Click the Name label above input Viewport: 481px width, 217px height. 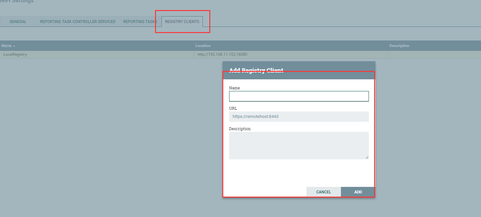(x=234, y=88)
